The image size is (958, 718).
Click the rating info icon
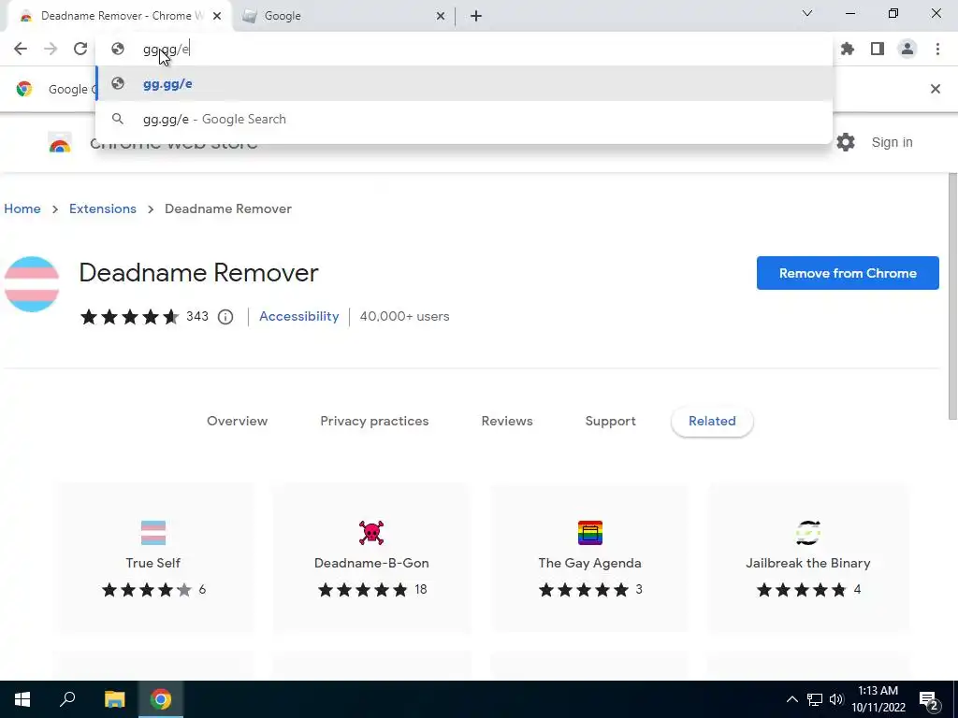point(225,317)
